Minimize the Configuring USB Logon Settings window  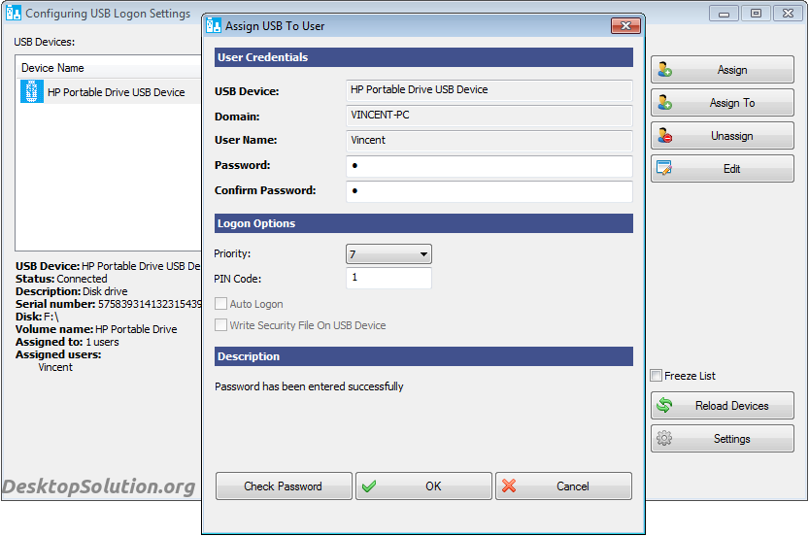[724, 13]
